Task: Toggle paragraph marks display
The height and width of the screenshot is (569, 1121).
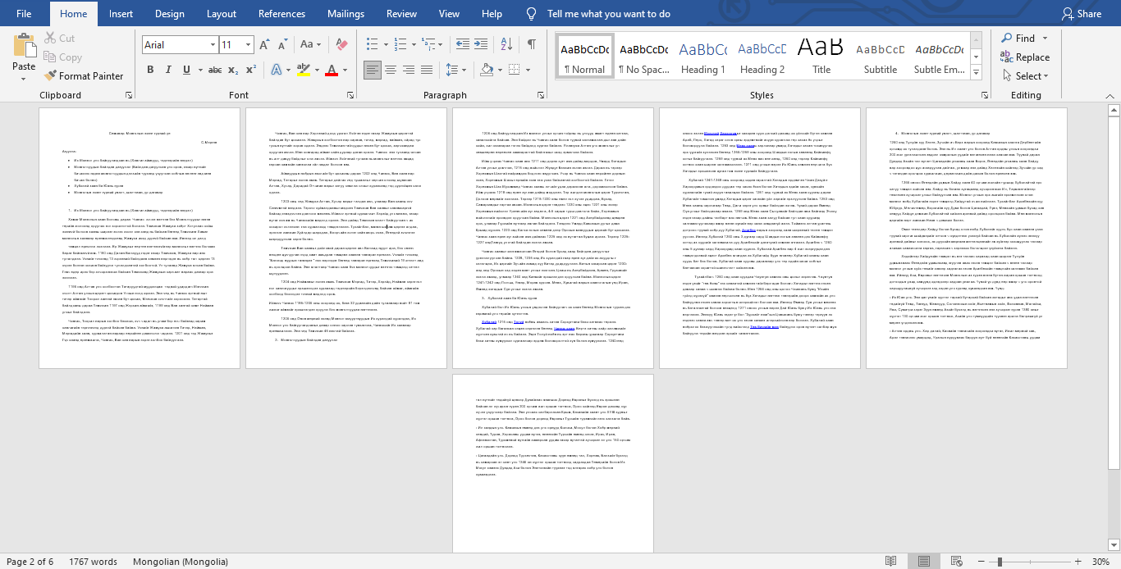Action: click(532, 44)
